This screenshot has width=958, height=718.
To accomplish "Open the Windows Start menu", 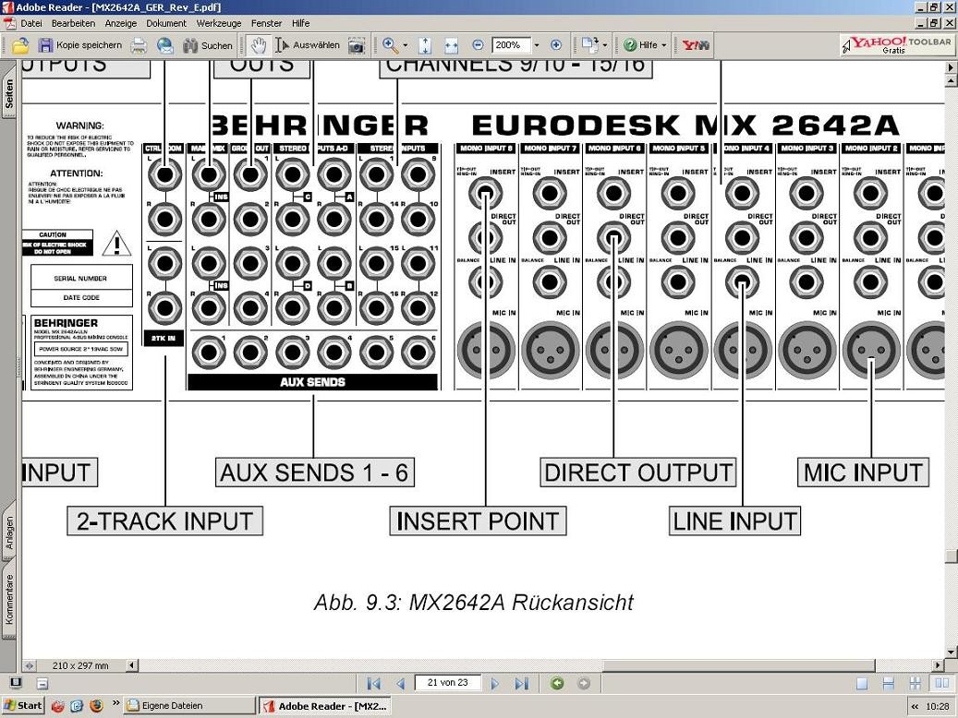I will (x=22, y=706).
